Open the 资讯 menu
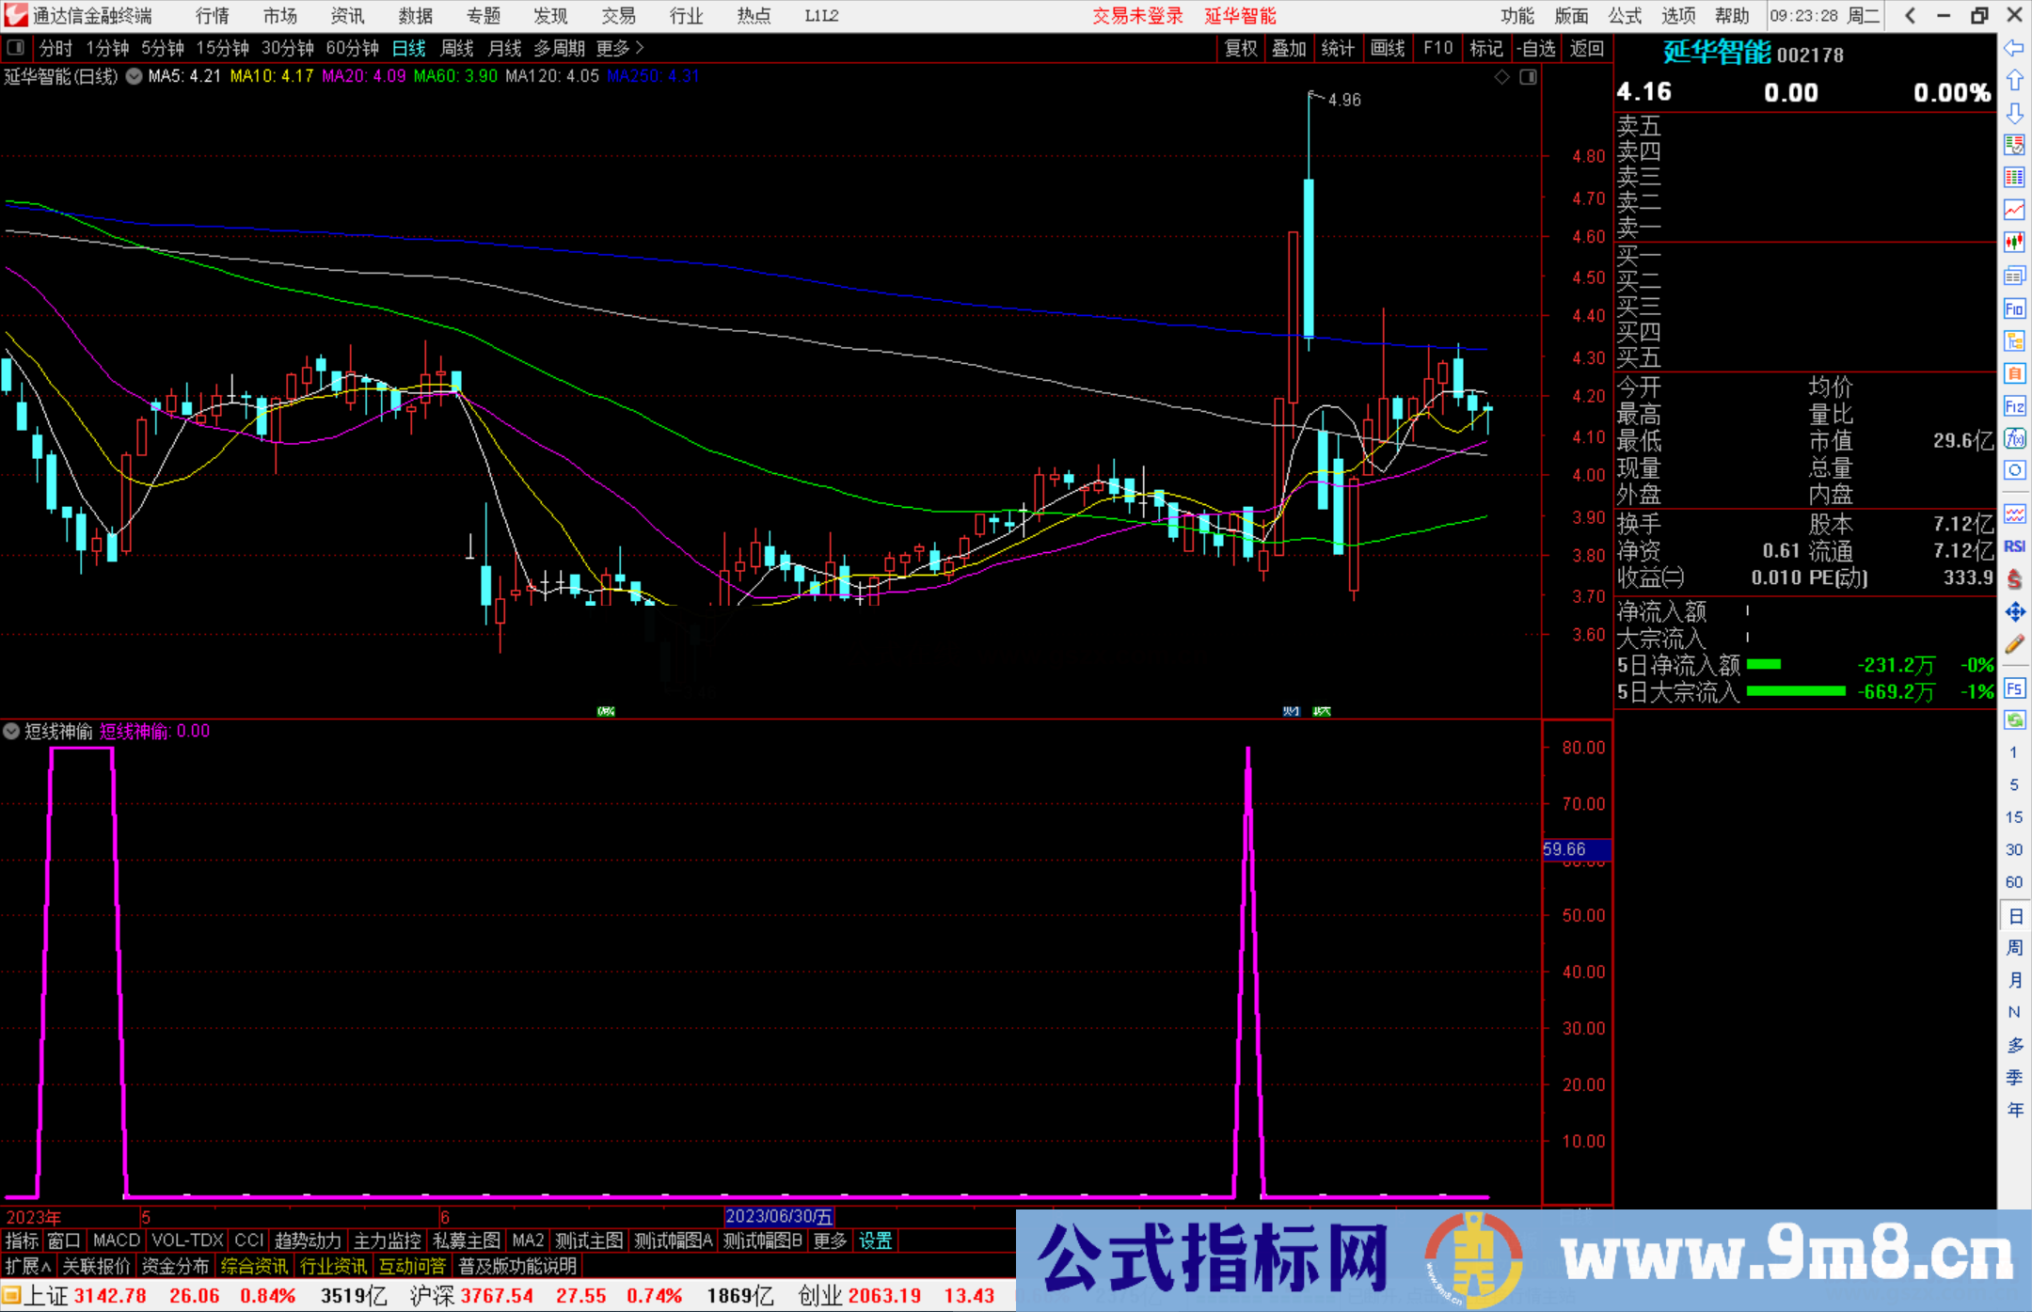The width and height of the screenshot is (2032, 1312). pyautogui.click(x=346, y=16)
